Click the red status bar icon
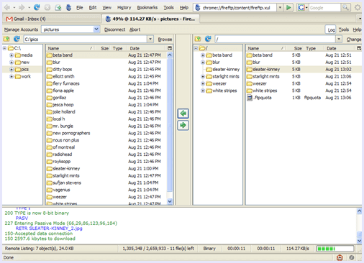Viewport: 364px width, 263px height. (340, 258)
